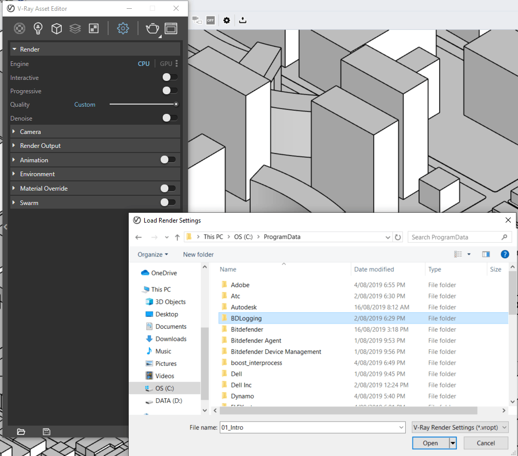
Task: Open the Render Elements layers tab
Action: click(75, 28)
